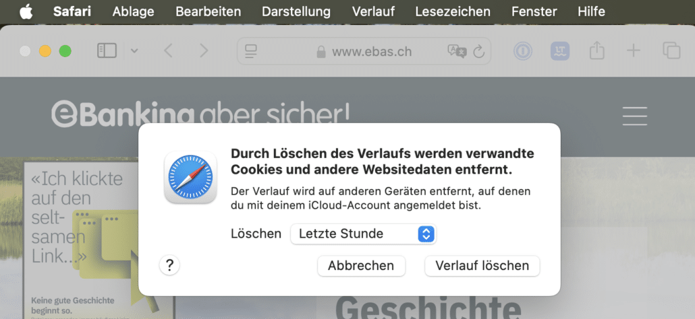
Task: Open the tab group chevron beside sidebar icon
Action: [x=134, y=51]
